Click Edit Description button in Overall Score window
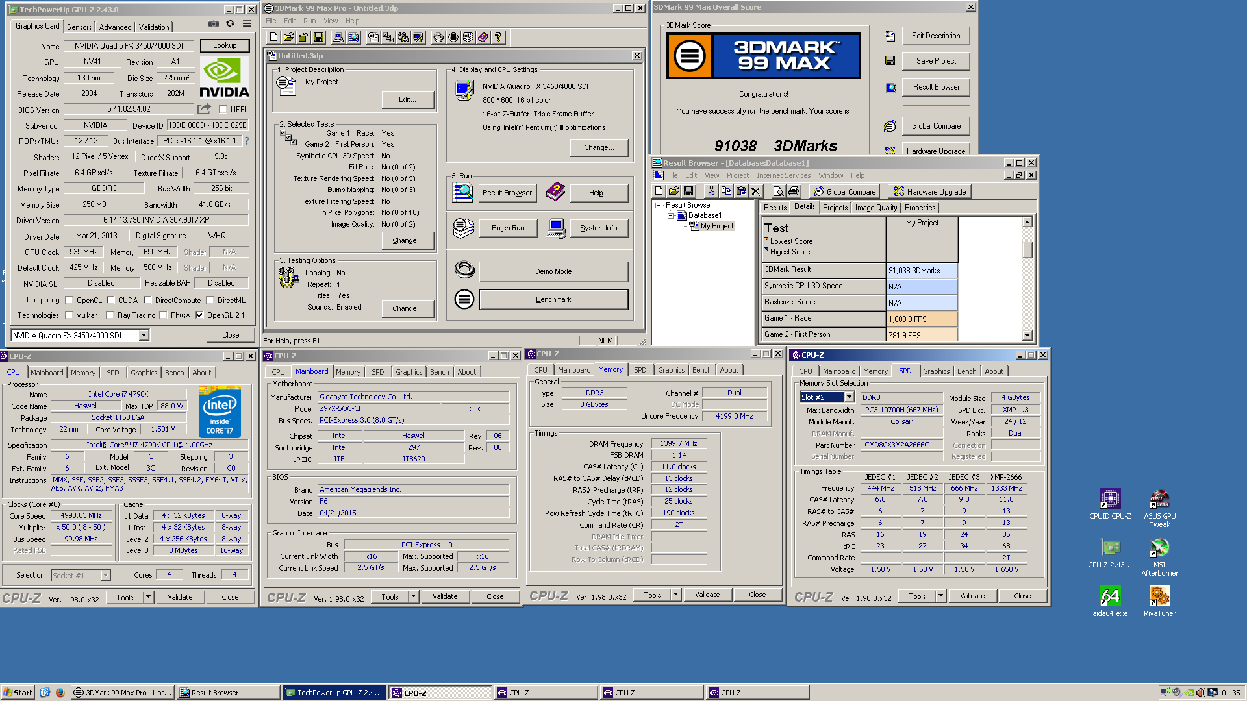 (x=936, y=36)
